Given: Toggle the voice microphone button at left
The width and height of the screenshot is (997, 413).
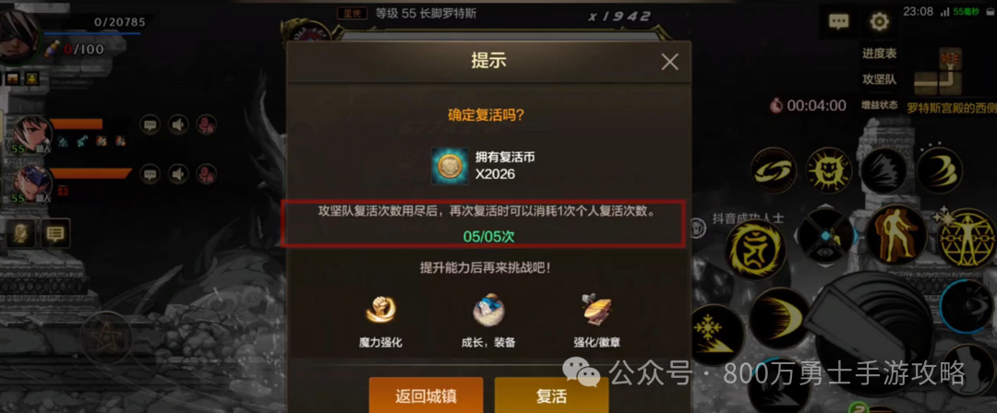Looking at the screenshot, I should pos(20,234).
